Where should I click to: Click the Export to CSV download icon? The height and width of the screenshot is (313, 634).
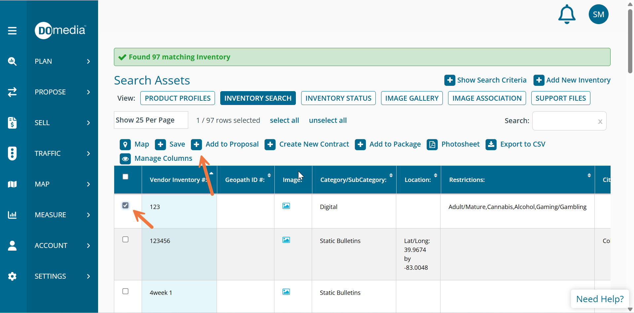[x=491, y=145]
